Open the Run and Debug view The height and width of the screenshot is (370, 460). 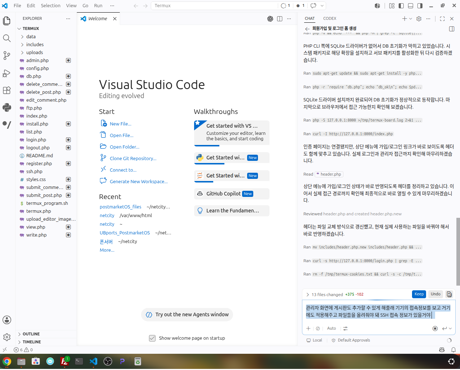[x=6, y=73]
